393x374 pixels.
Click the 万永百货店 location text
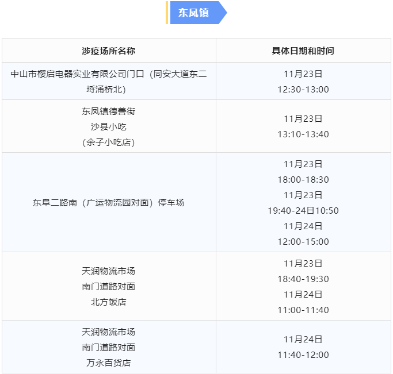[109, 363]
